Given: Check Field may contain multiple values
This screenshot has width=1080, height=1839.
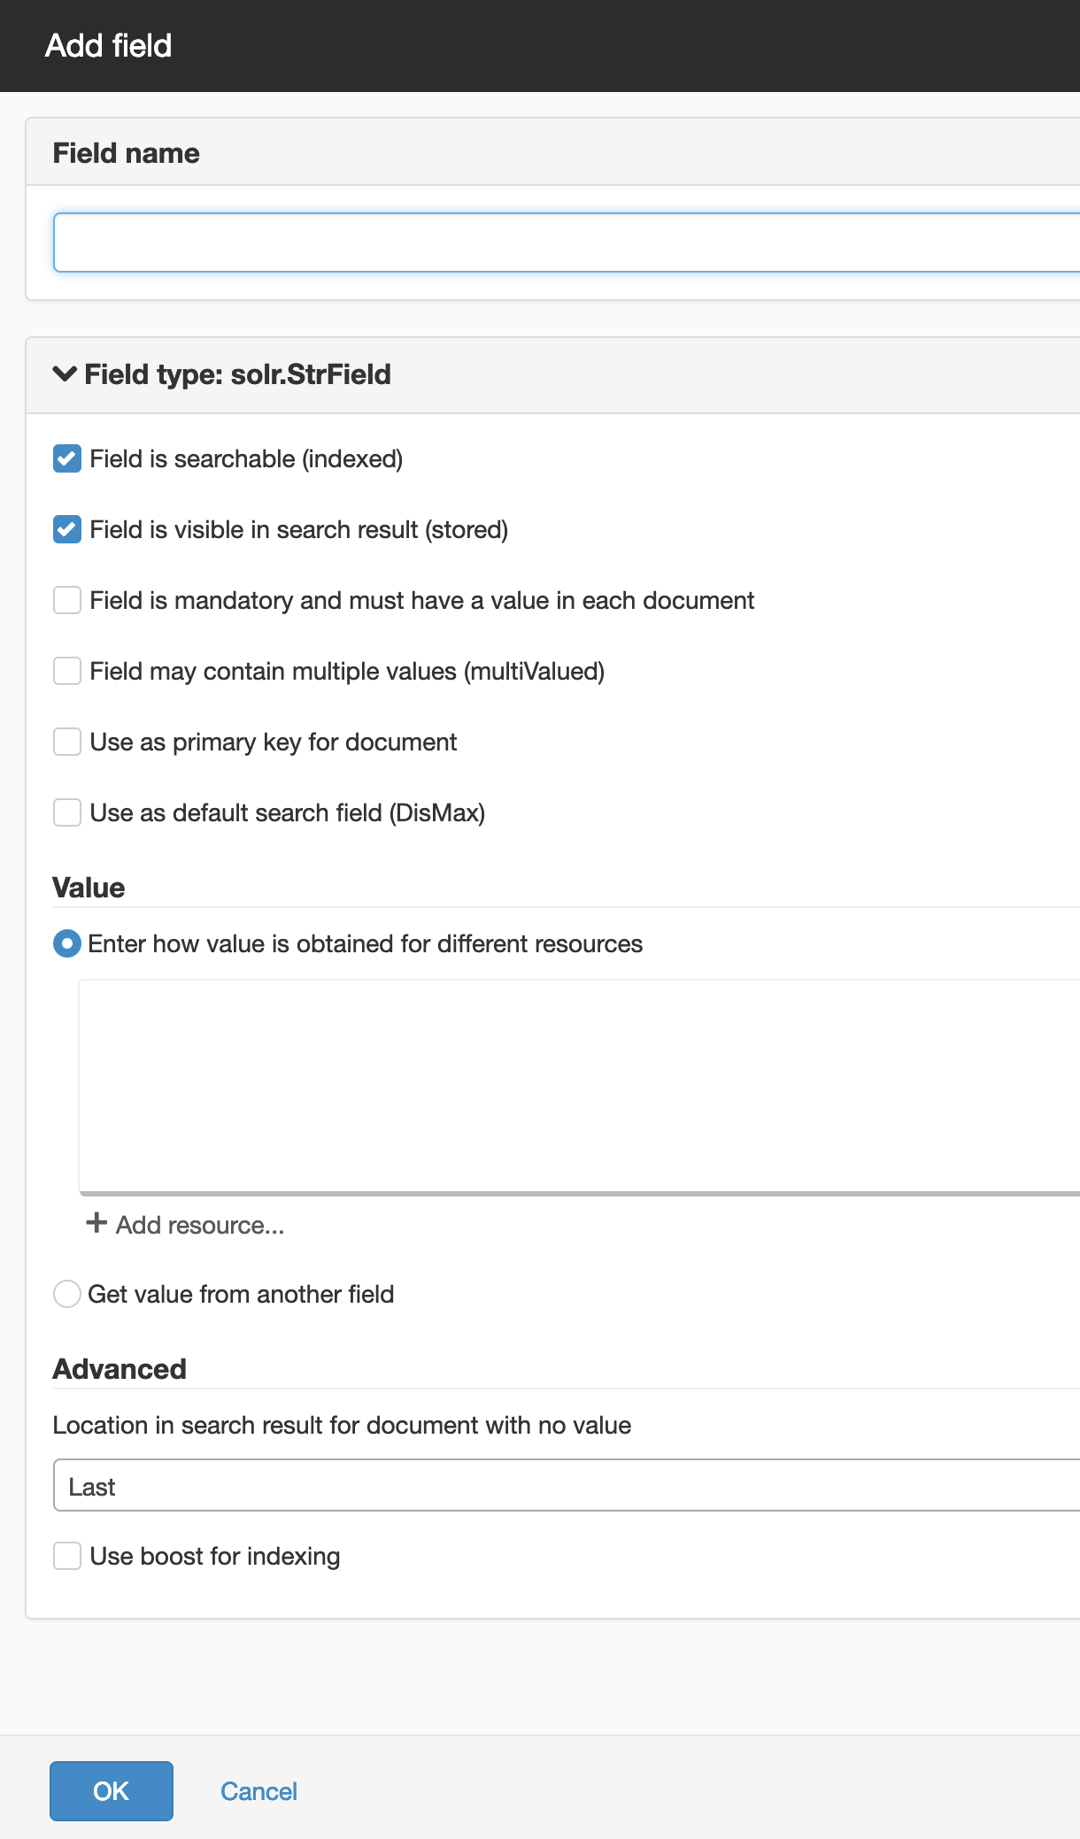Looking at the screenshot, I should [67, 671].
